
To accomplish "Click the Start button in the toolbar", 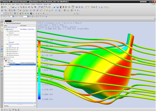I will pos(3,7).
